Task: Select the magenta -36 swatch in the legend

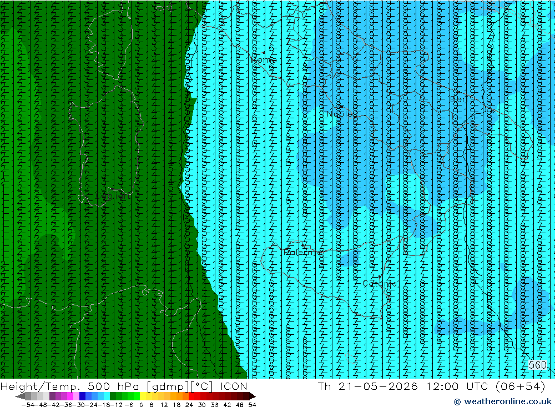Action: pyautogui.click(x=70, y=396)
